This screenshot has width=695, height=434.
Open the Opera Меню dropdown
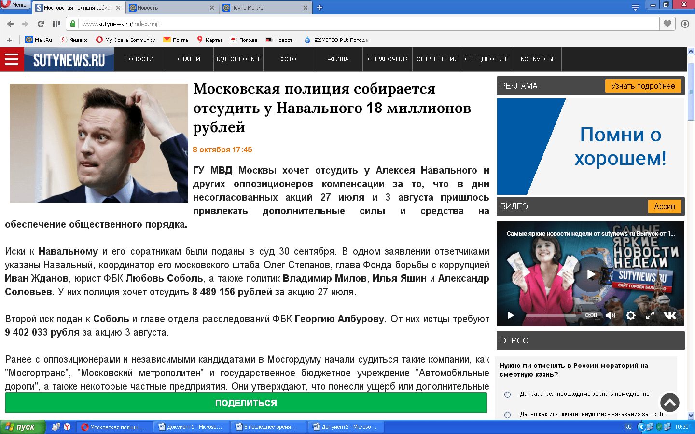[15, 5]
